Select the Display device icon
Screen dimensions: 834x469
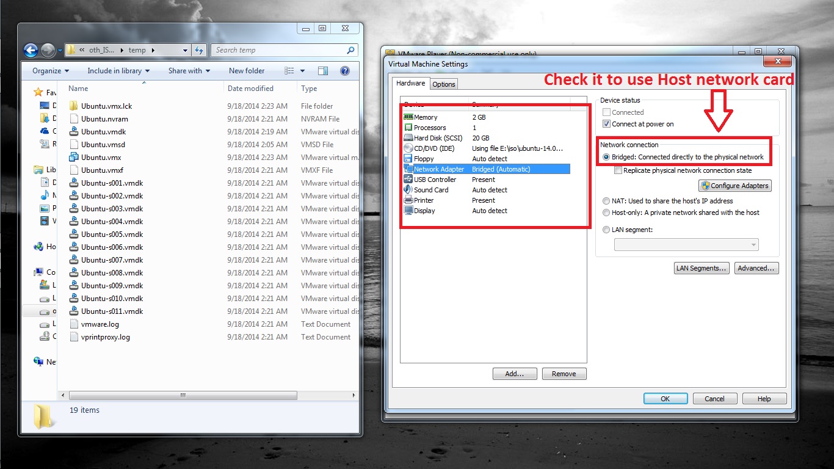coord(408,211)
